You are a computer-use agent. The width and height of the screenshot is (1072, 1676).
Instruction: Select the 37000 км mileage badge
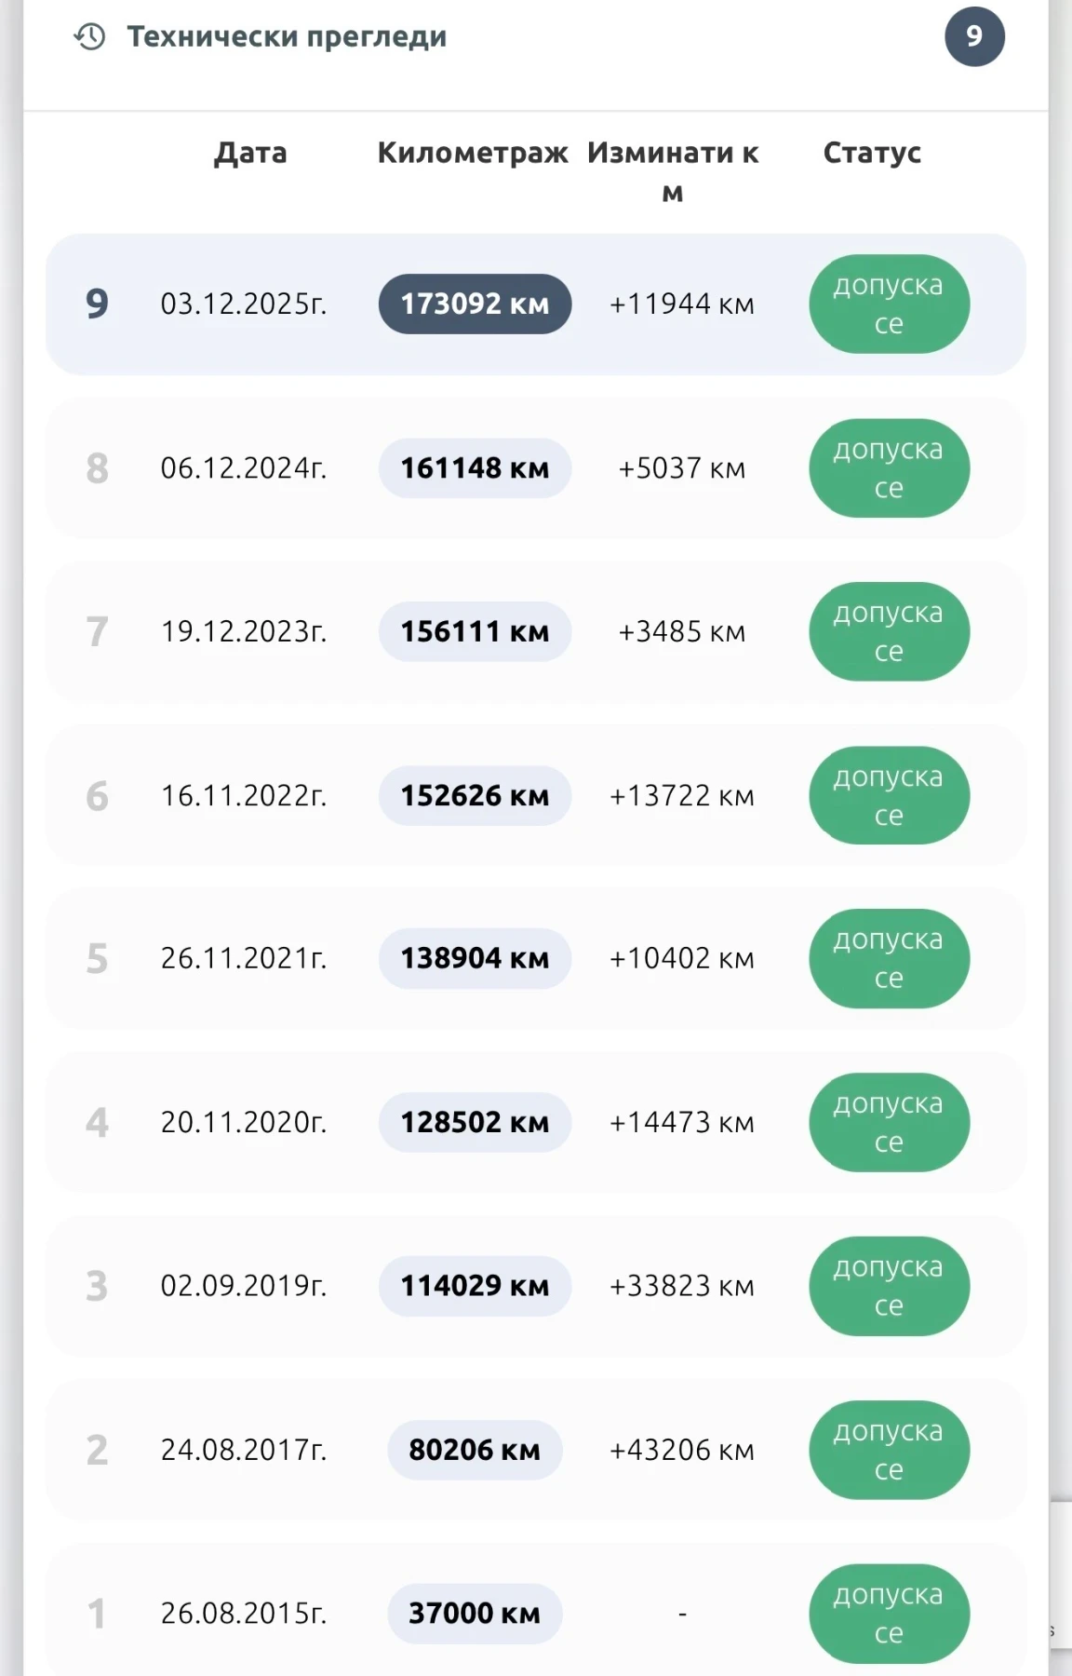coord(475,1613)
